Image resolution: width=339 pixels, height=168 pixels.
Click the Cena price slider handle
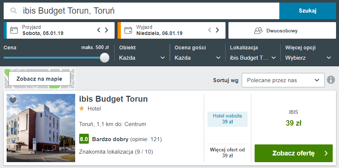point(105,58)
